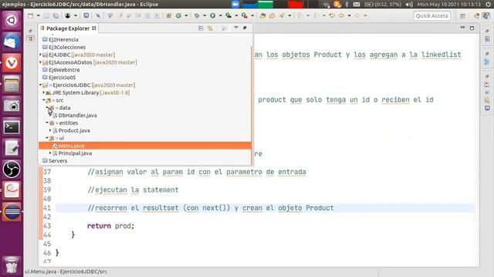Click the return prod; code line
494x277 pixels.
pyautogui.click(x=110, y=225)
